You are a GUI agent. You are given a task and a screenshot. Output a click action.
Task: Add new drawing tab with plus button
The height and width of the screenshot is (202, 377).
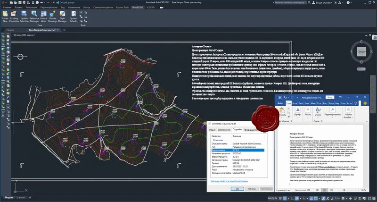click(x=64, y=30)
